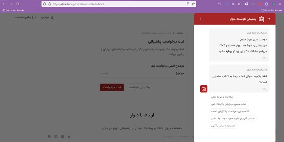Close the chat panel with the arrow icon
284x142 pixels.
[269, 19]
